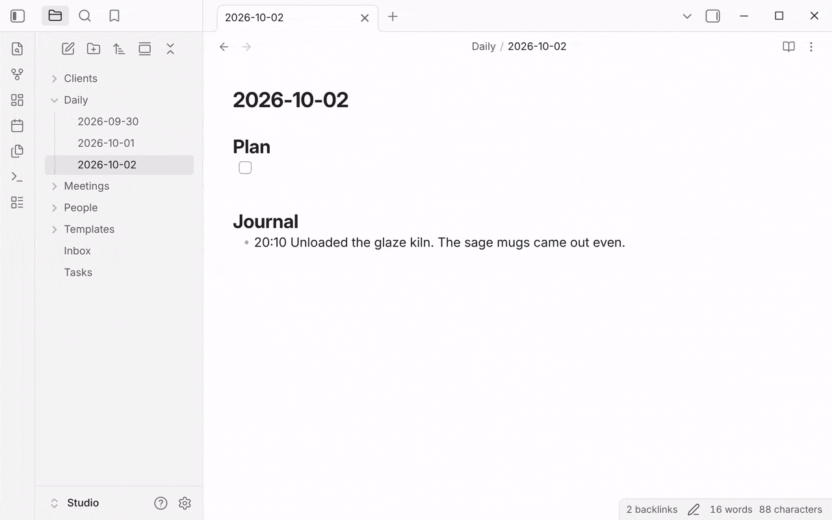Open the note's more options menu

[x=811, y=47]
